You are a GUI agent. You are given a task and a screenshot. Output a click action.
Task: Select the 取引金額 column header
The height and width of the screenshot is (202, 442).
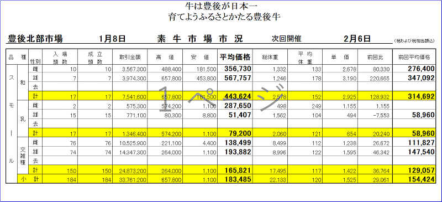(x=130, y=57)
